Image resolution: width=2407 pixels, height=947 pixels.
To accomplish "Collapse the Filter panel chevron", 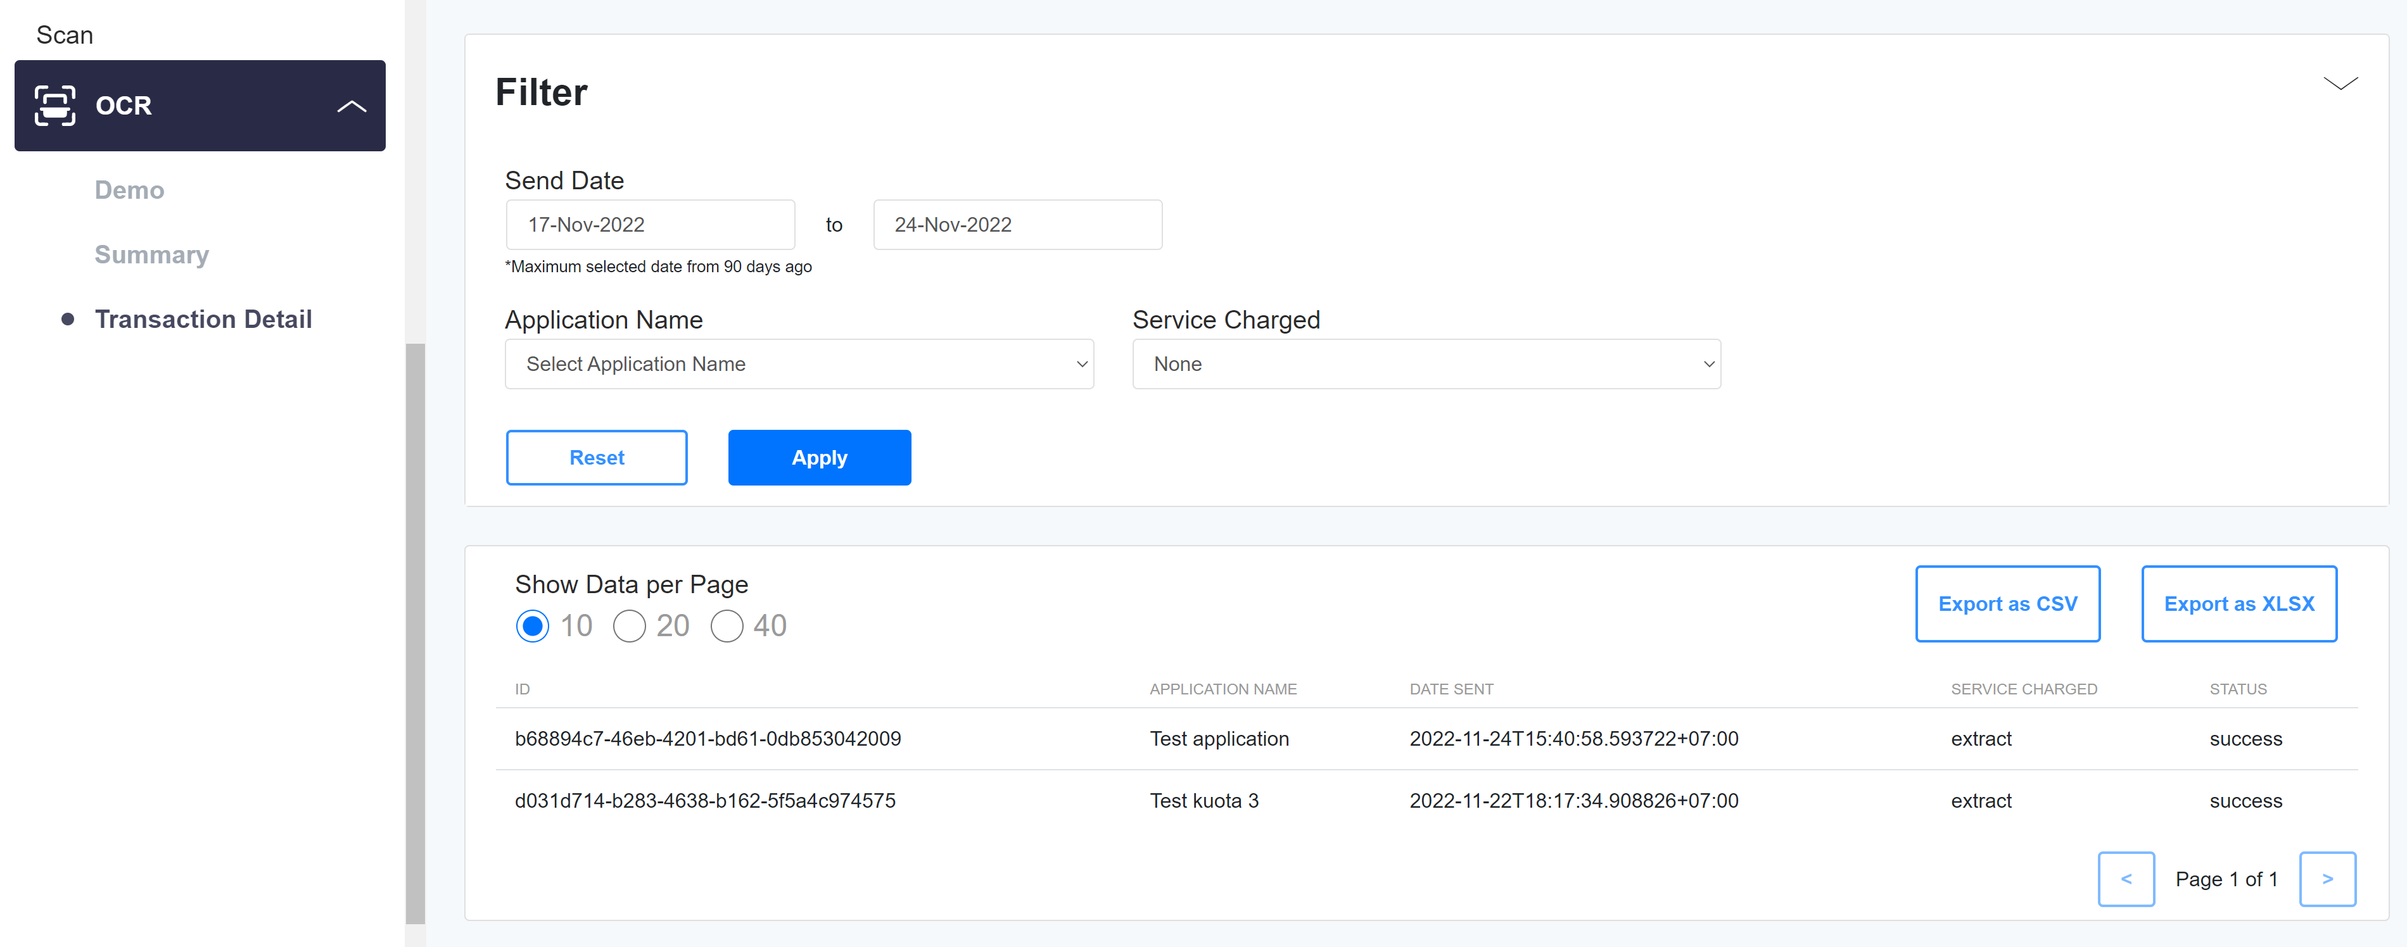I will pyautogui.click(x=2340, y=84).
